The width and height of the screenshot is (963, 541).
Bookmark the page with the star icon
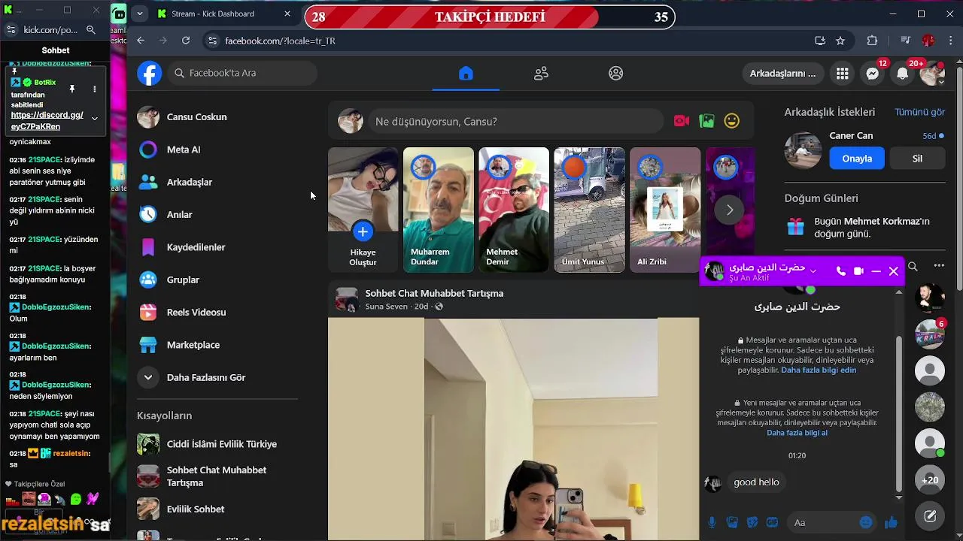click(x=840, y=41)
